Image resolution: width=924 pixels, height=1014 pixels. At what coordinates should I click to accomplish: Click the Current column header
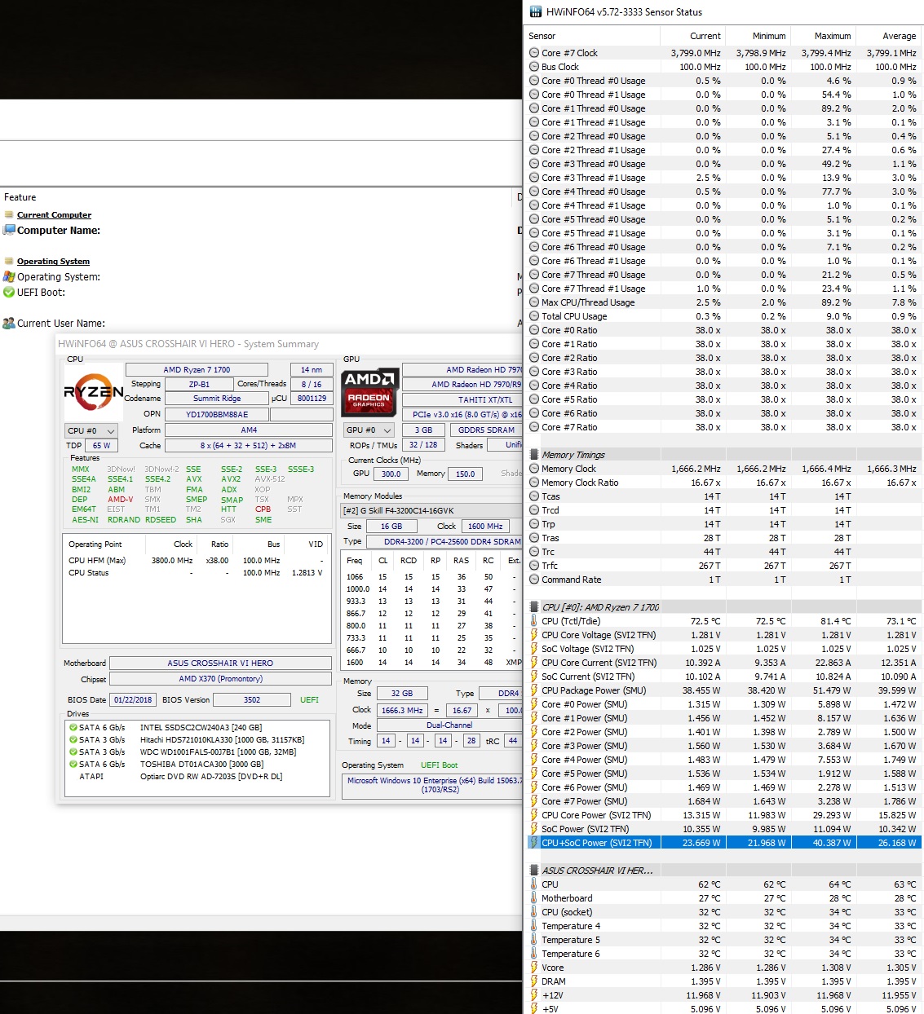[x=692, y=36]
